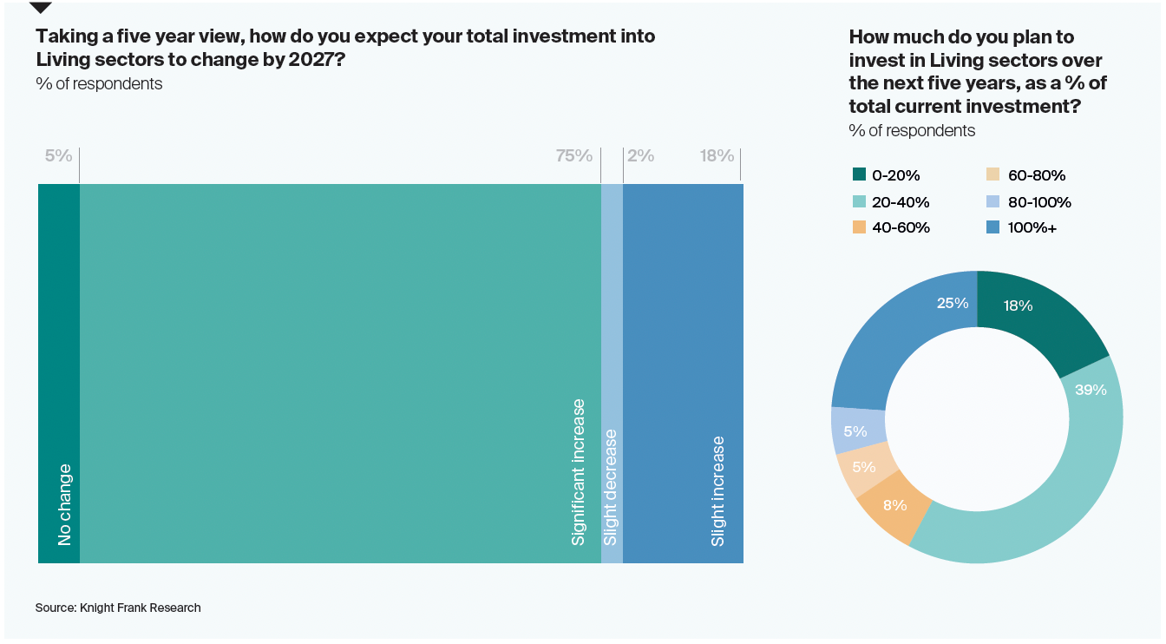Click the 25% blue donut segment
The height and width of the screenshot is (644, 1166).
(894, 330)
